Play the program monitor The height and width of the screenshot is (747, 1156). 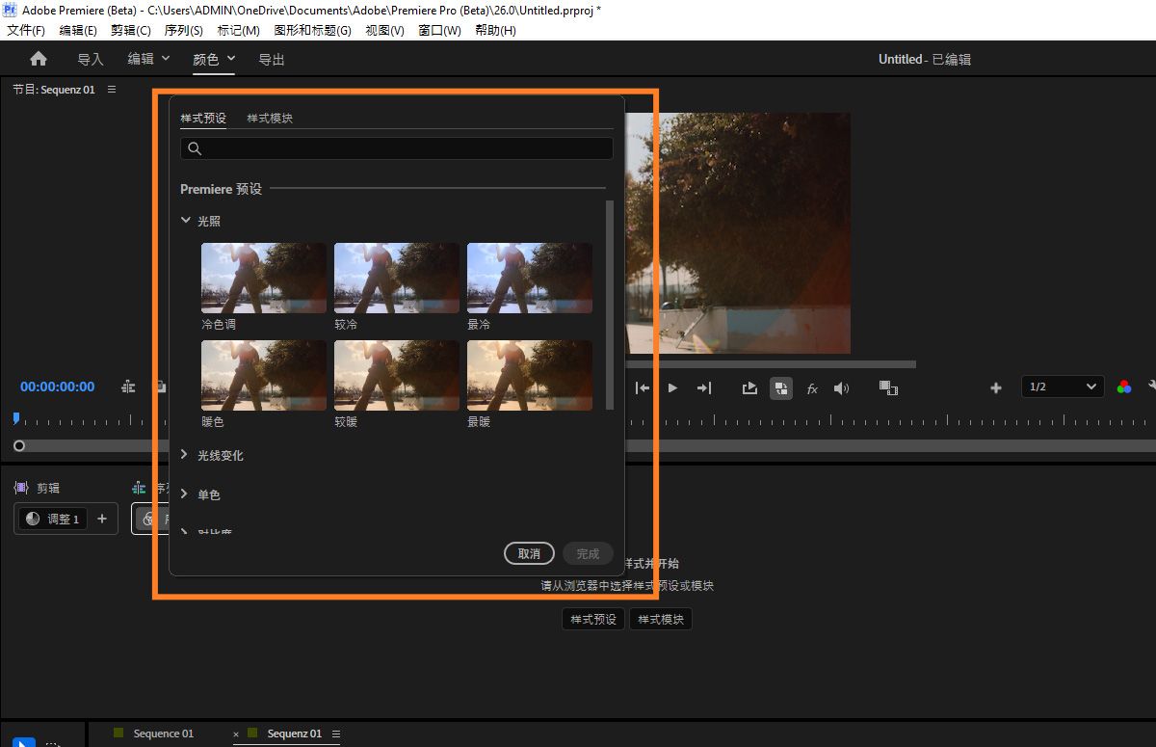[672, 387]
